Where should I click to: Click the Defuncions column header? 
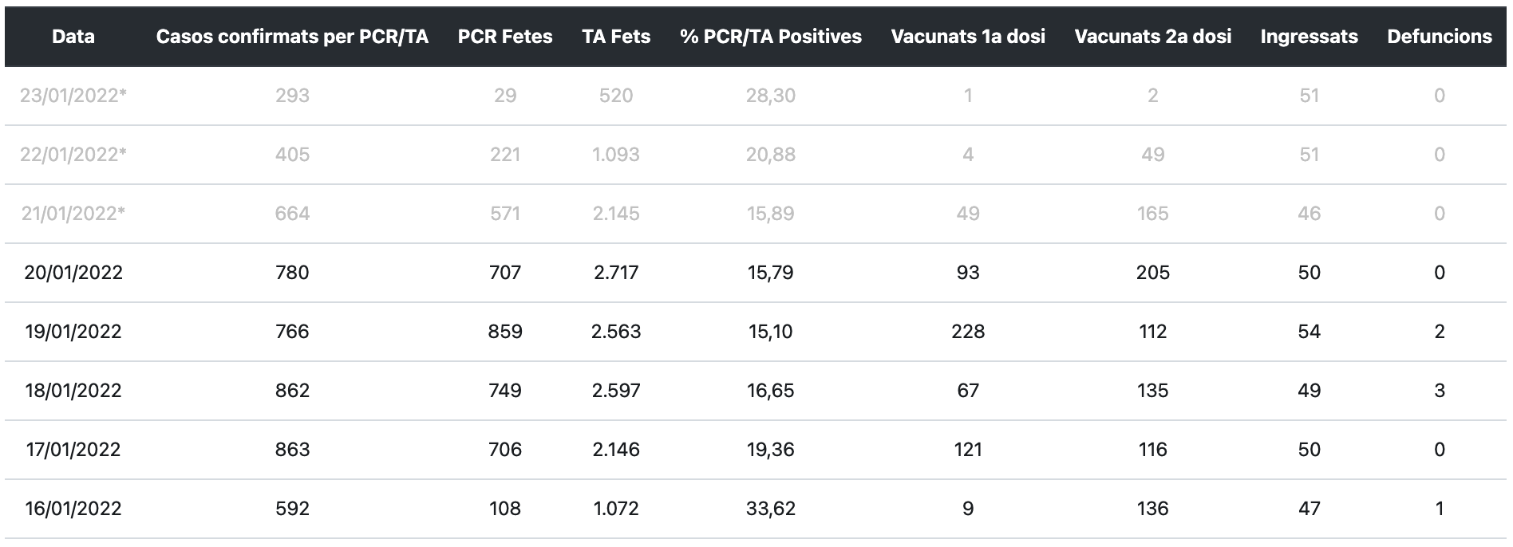(x=1440, y=37)
